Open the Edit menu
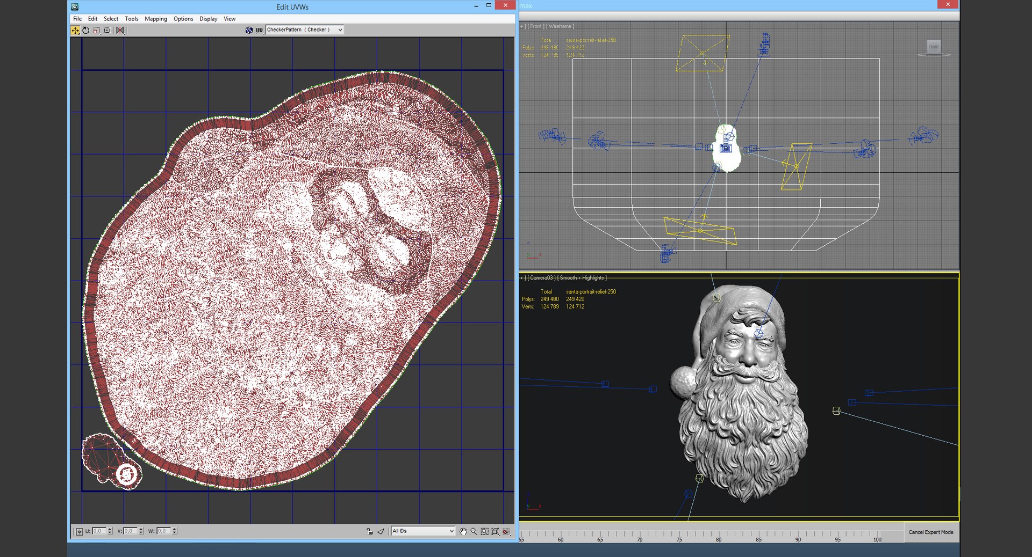The image size is (1032, 557). 92,19
